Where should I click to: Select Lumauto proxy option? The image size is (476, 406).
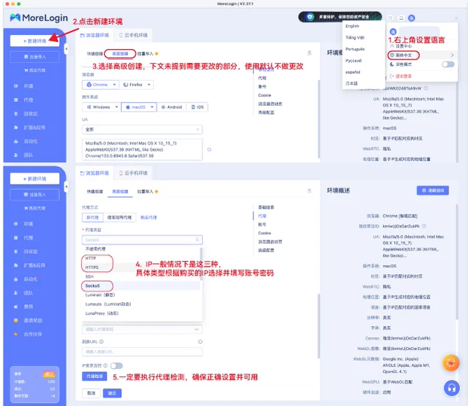coord(108,304)
